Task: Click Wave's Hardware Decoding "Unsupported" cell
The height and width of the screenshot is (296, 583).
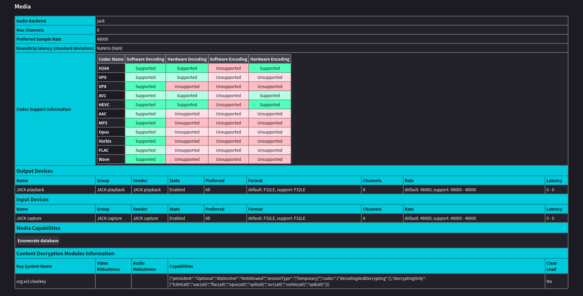Action: [x=187, y=159]
